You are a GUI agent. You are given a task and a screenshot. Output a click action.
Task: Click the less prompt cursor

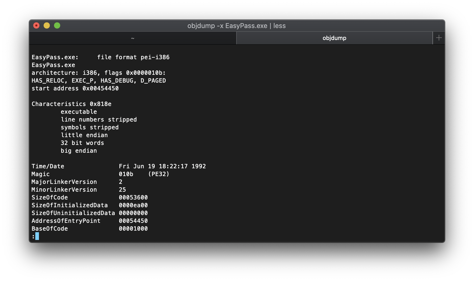click(x=37, y=236)
